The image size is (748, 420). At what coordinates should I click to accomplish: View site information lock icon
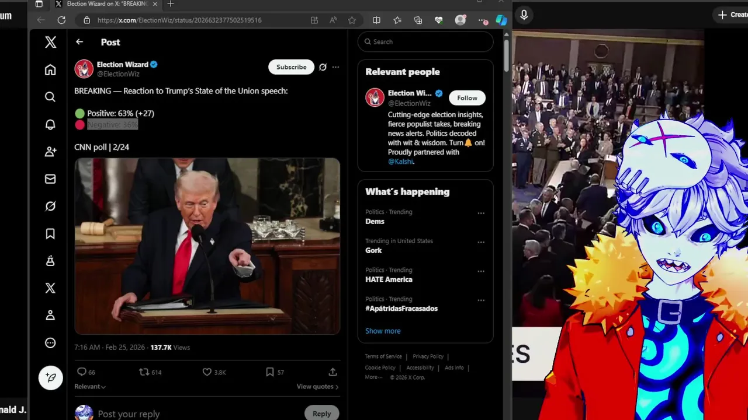[86, 20]
